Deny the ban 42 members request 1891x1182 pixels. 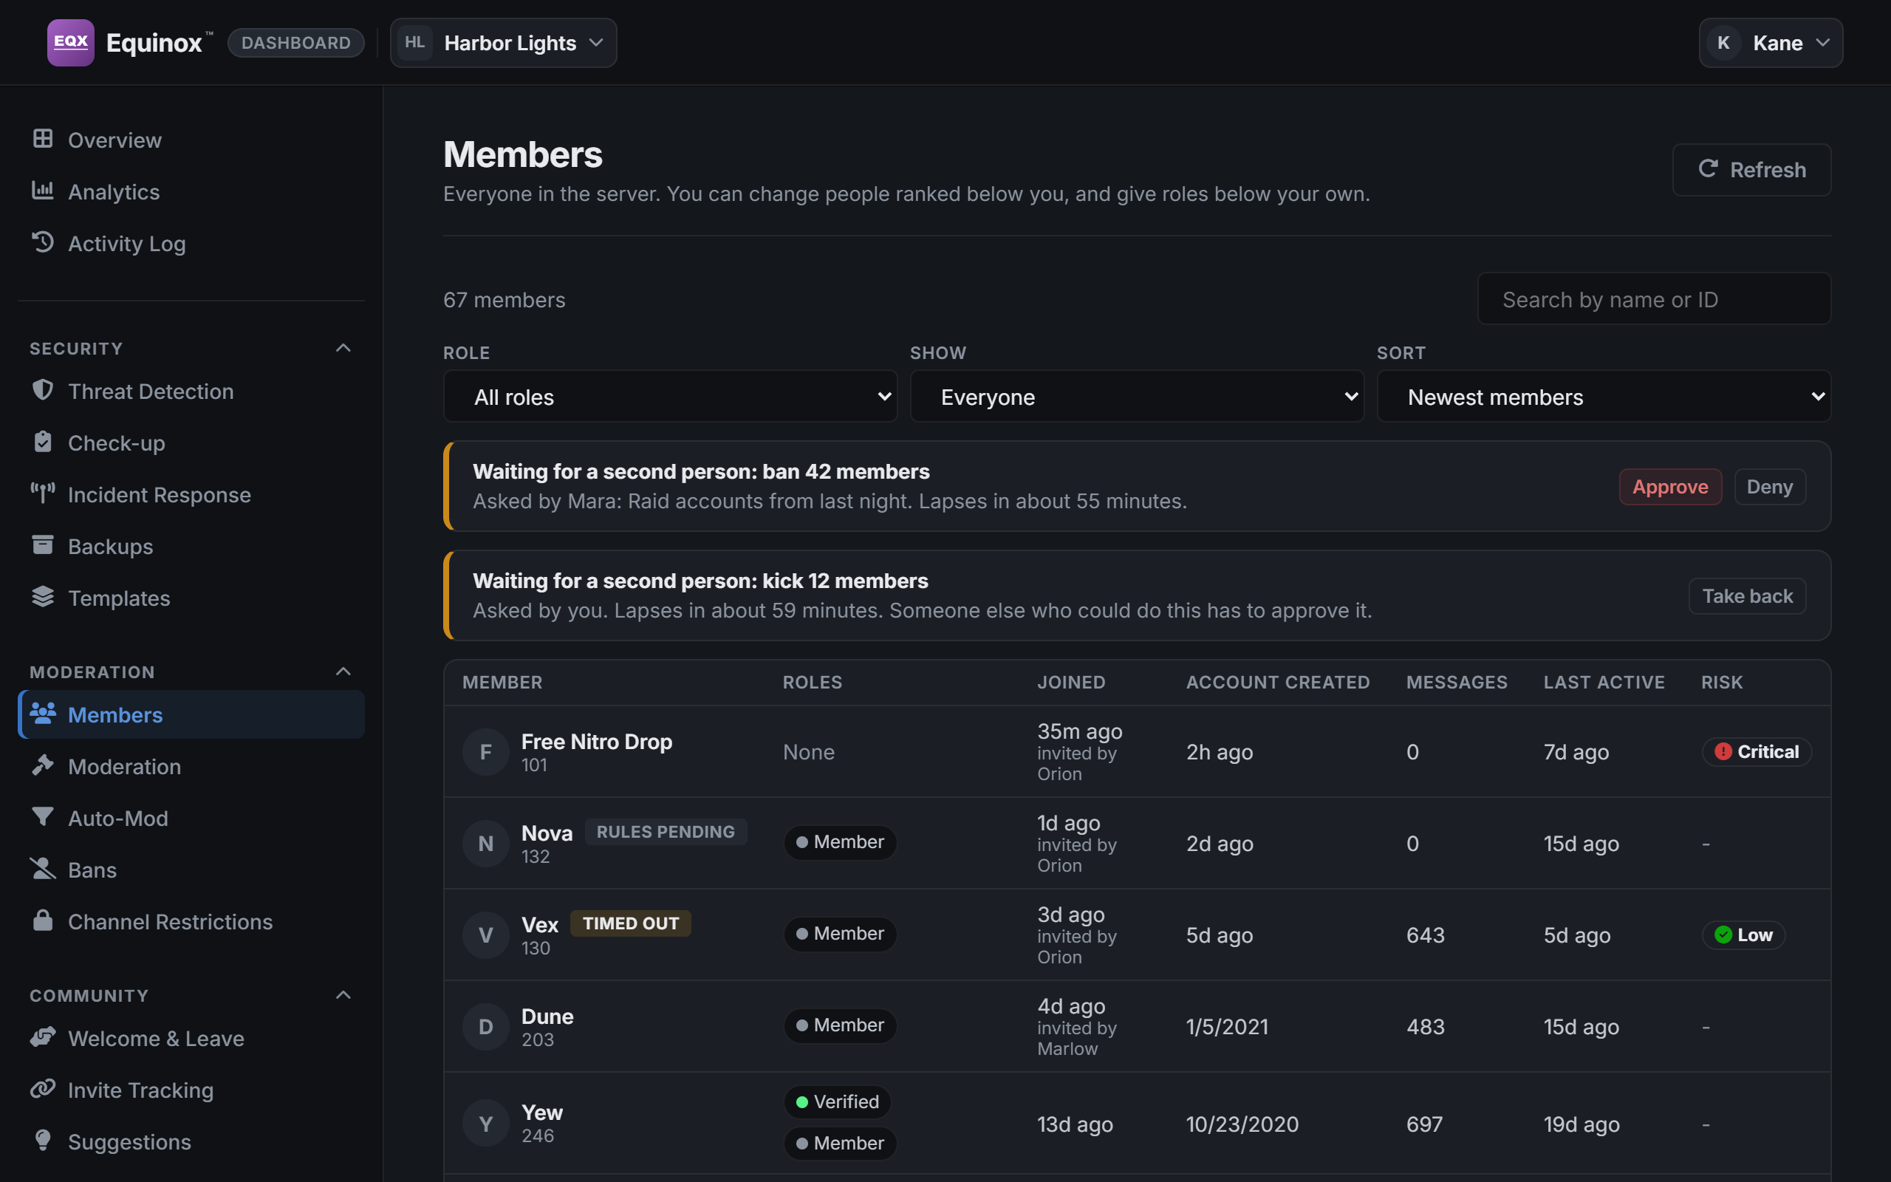1769,487
